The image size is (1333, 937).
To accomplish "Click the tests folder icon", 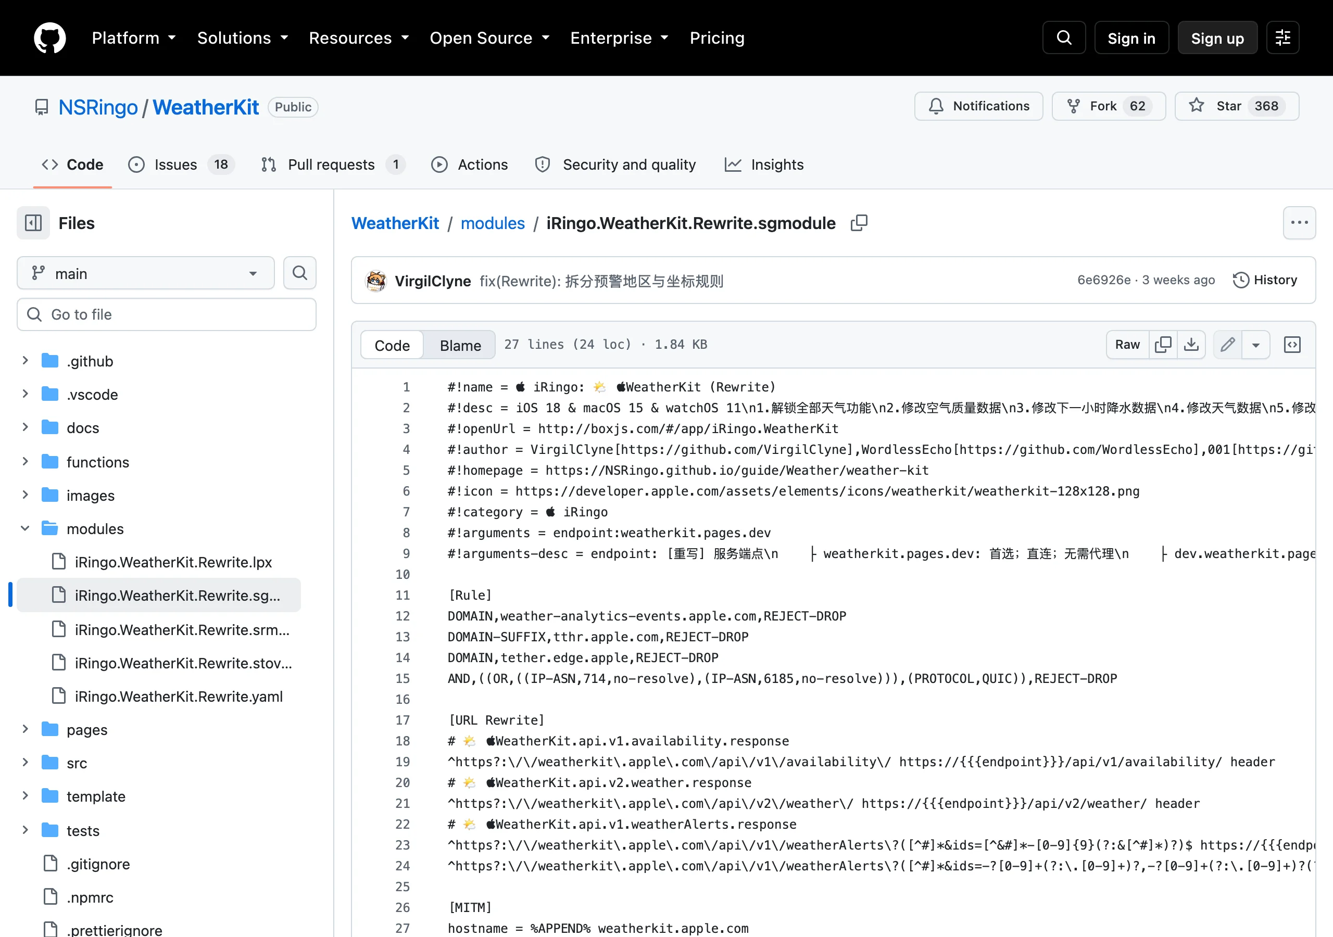I will (x=50, y=830).
